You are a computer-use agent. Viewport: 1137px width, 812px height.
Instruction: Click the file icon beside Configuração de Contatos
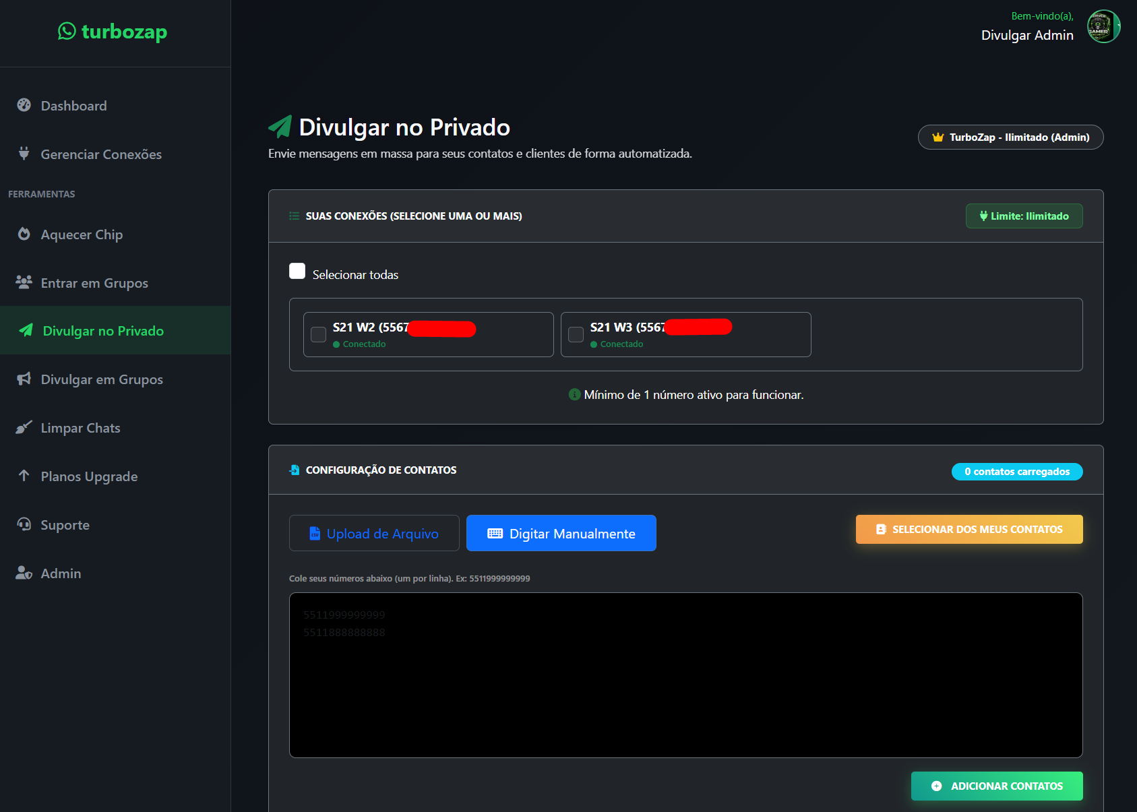(x=295, y=470)
